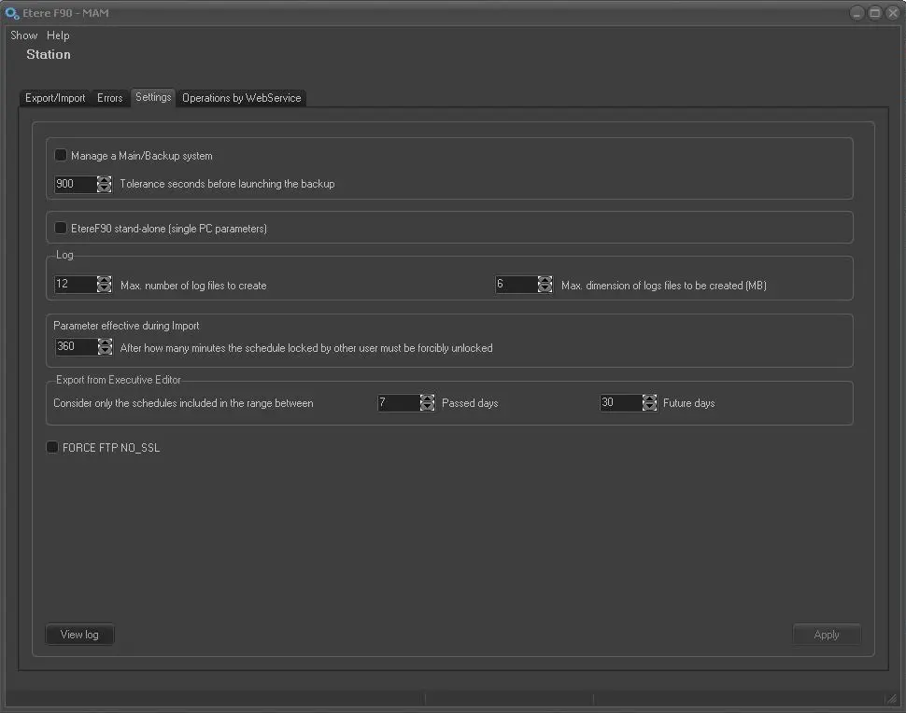Select the Future days input field
Image resolution: width=906 pixels, height=713 pixels.
(620, 403)
